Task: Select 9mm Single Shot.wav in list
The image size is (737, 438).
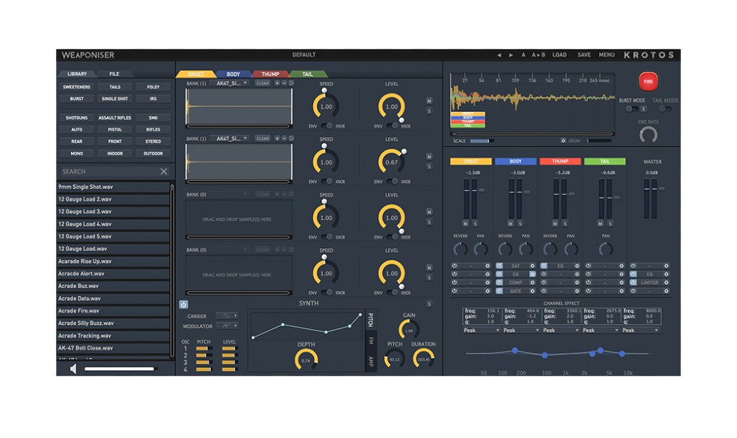Action: pyautogui.click(x=113, y=187)
